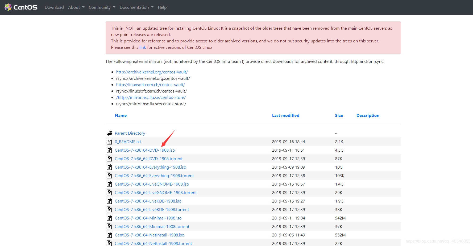Download CentOS-7-x86_64-LiveKDE-1908.iso

(x=148, y=201)
